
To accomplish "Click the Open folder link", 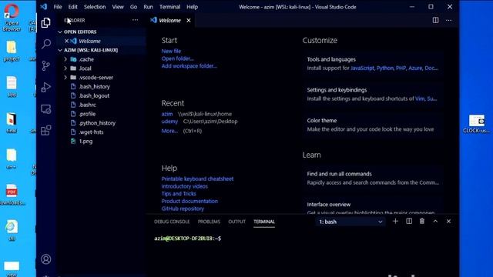I will click(178, 58).
